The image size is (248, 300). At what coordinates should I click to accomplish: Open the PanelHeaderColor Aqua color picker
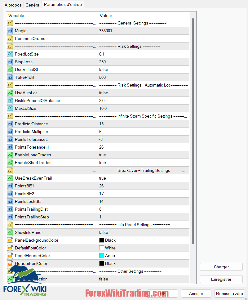(x=144, y=256)
